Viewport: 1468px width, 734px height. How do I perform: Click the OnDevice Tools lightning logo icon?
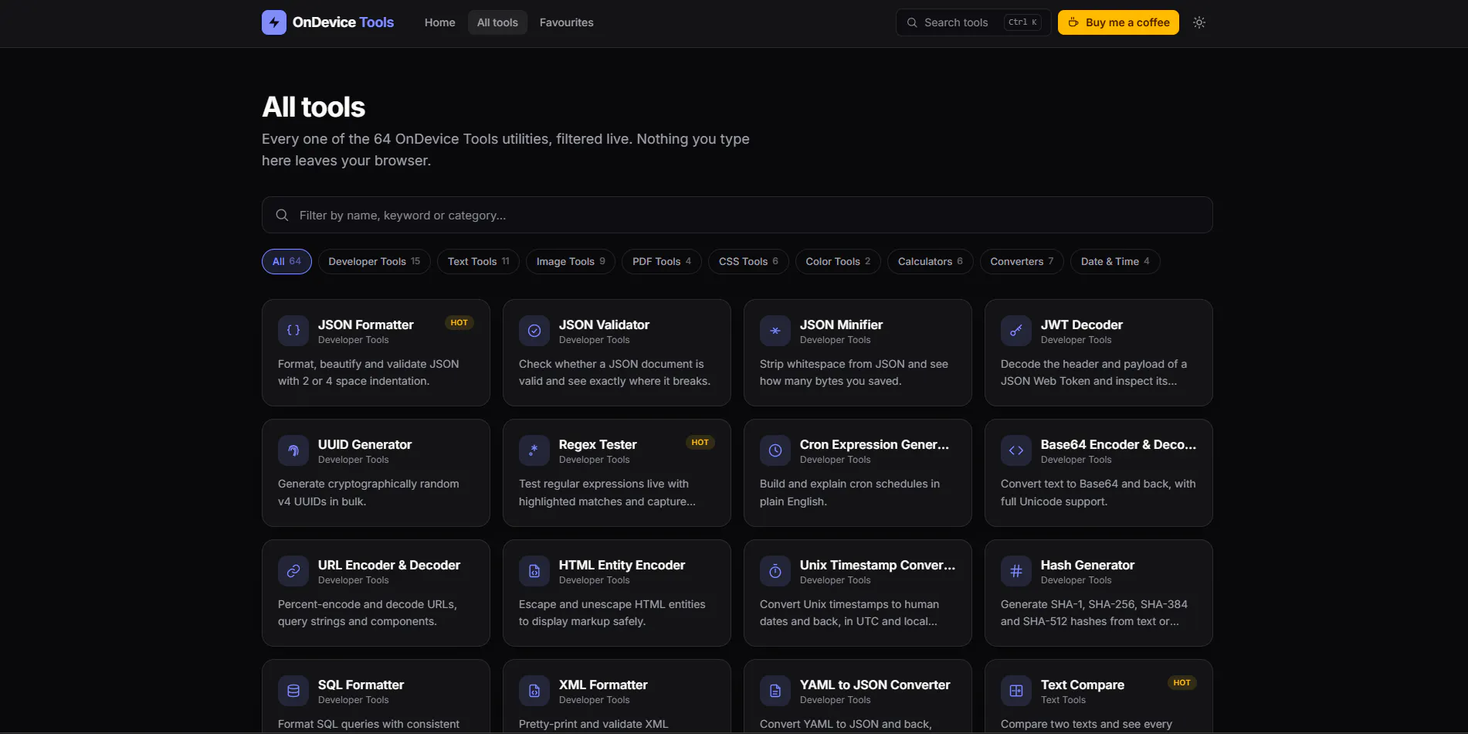[x=274, y=22]
